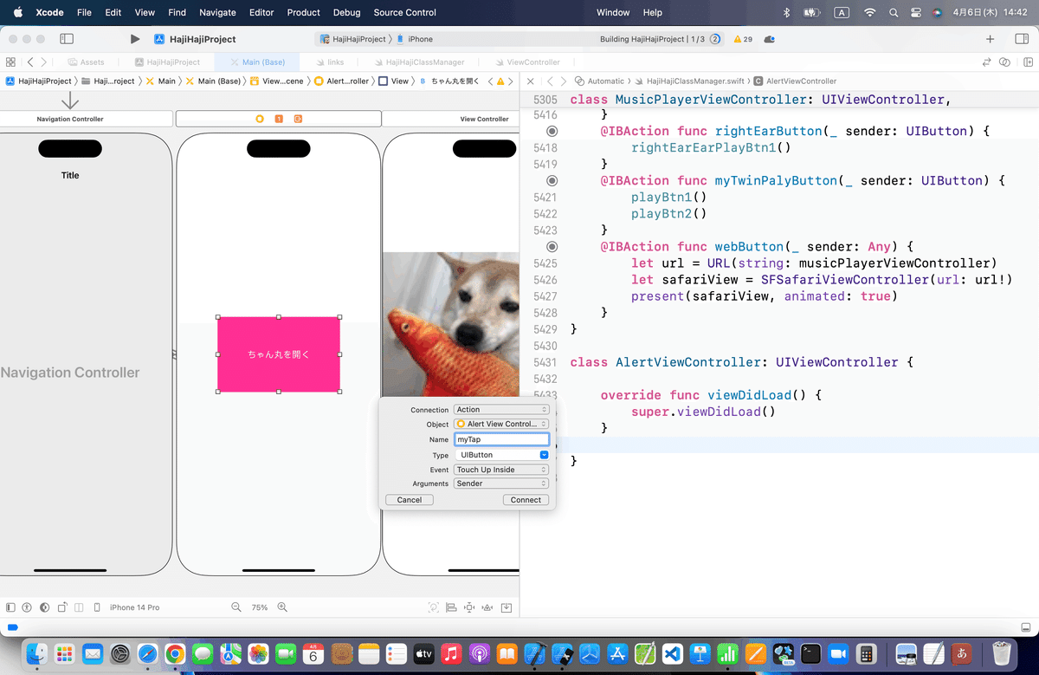Click the editor review swap arrows icon
The width and height of the screenshot is (1039, 675).
coord(986,62)
